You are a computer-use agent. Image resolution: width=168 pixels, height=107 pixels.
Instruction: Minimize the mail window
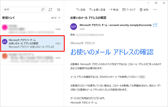[x=148, y=3]
